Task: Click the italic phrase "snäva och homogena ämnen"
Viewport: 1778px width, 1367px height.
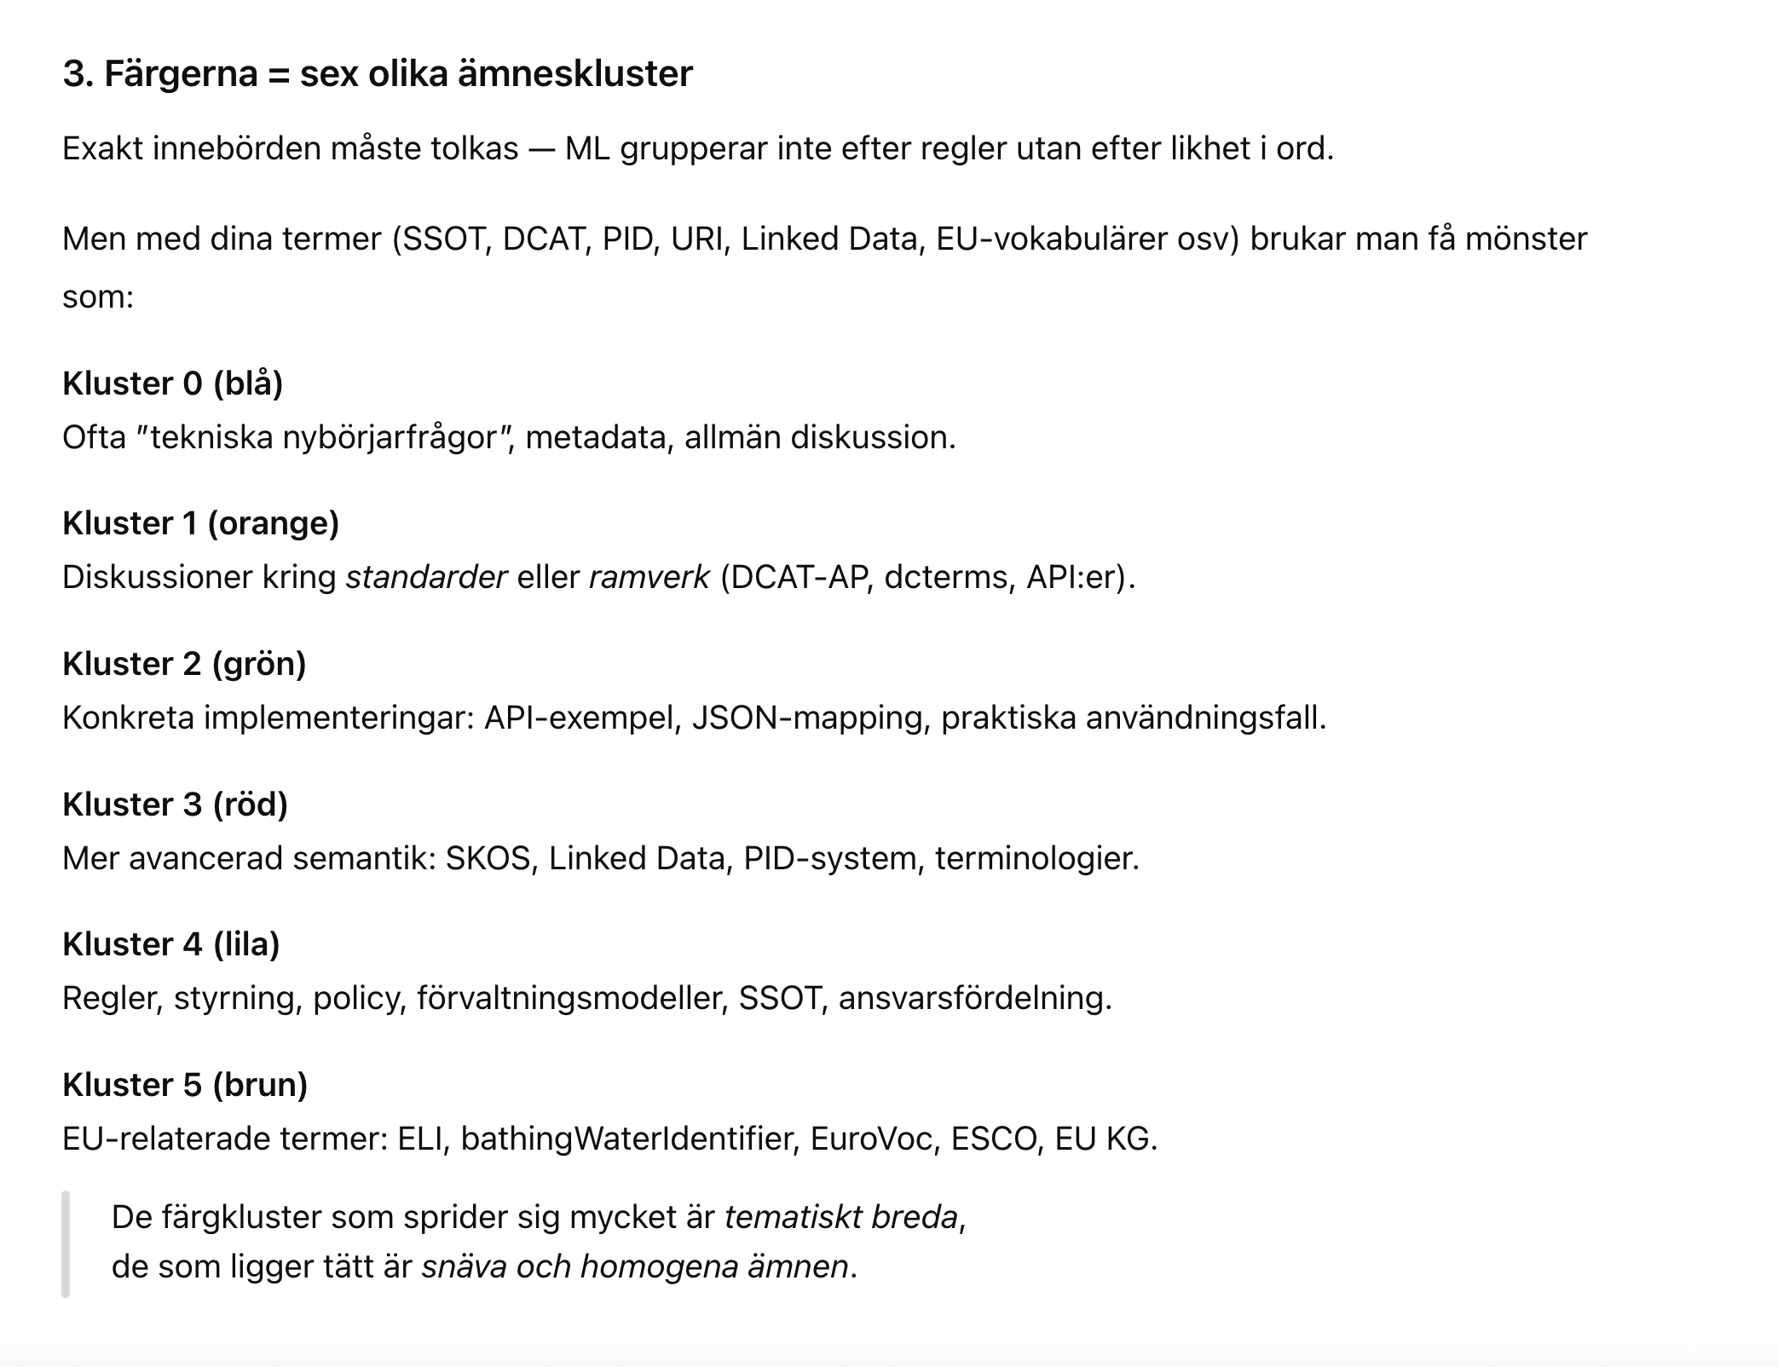Action: [x=635, y=1266]
